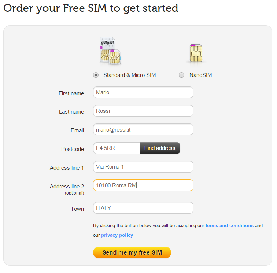277x273 pixels.
Task: Click the 'First name' field label
Action: (x=71, y=93)
